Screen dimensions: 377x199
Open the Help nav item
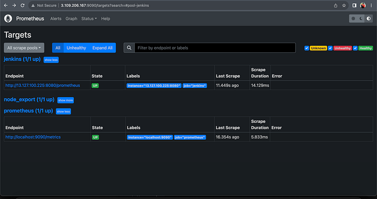[106, 18]
